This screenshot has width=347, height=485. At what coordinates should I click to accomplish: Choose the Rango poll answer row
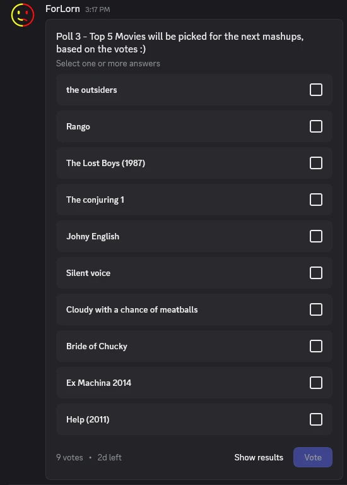(194, 126)
